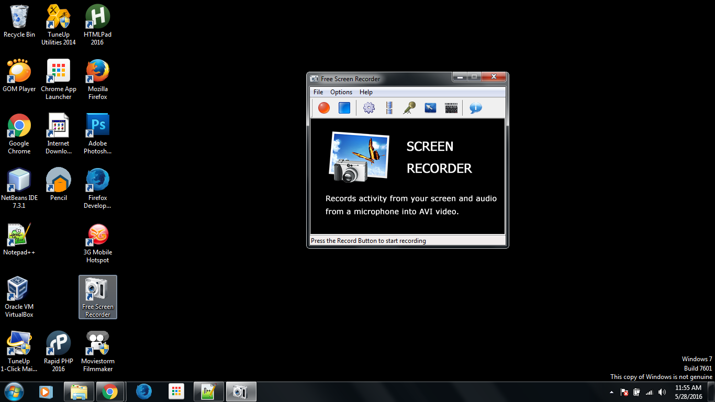Click power plug tray icon
This screenshot has width=715, height=402.
636,392
